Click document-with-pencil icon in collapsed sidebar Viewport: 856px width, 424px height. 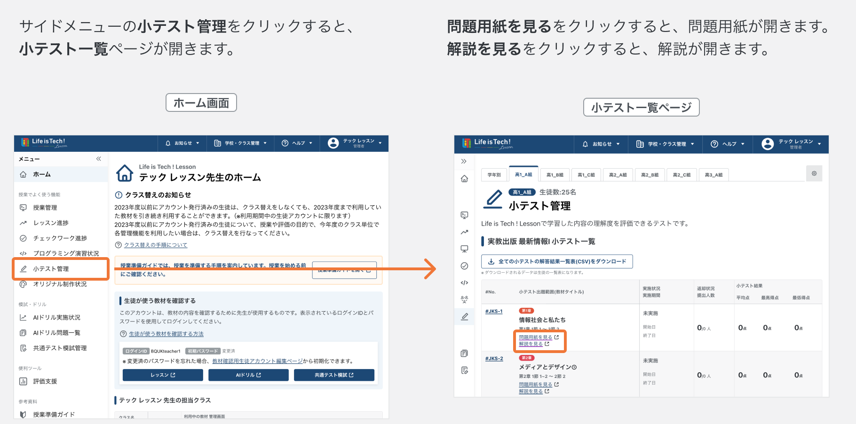point(464,370)
